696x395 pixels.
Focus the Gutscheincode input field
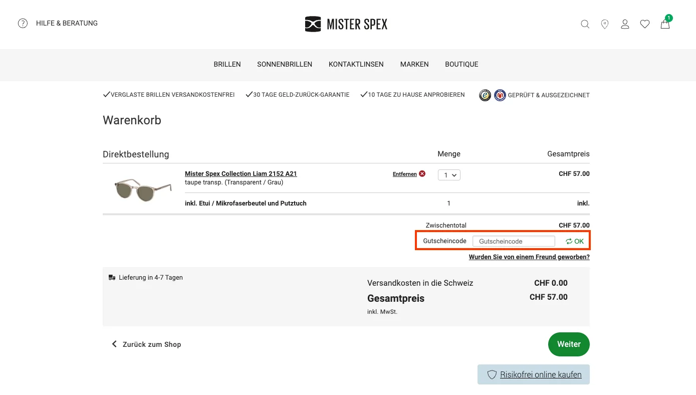(x=514, y=241)
